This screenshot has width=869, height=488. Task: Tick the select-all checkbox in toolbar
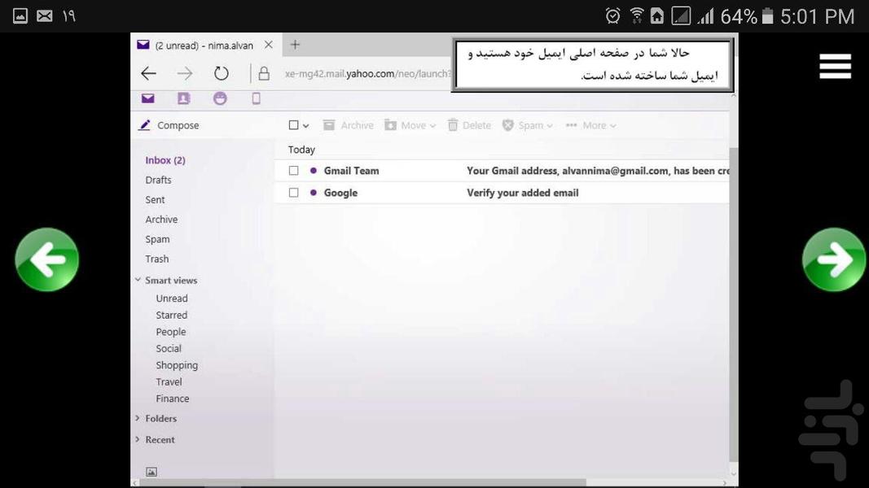pyautogui.click(x=294, y=125)
